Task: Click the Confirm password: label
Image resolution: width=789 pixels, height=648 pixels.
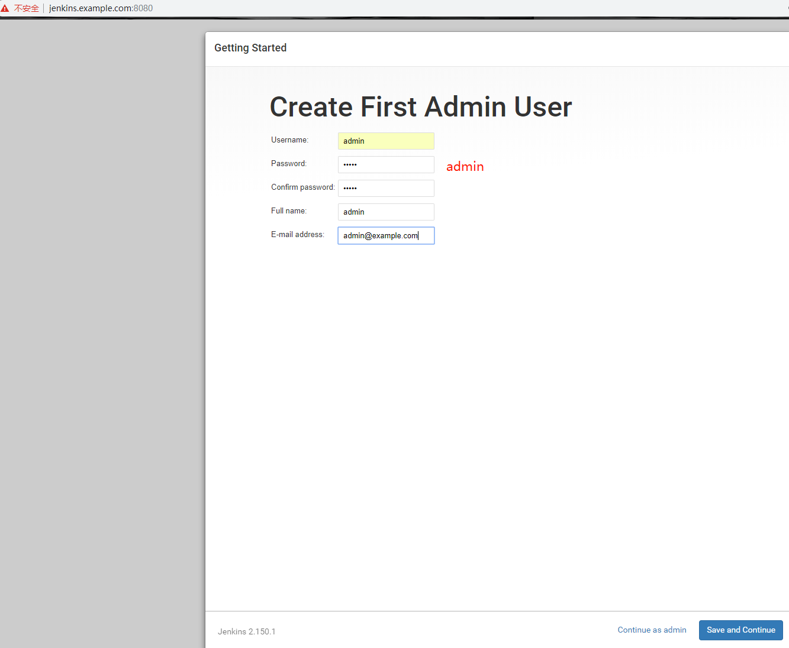Action: [x=302, y=187]
